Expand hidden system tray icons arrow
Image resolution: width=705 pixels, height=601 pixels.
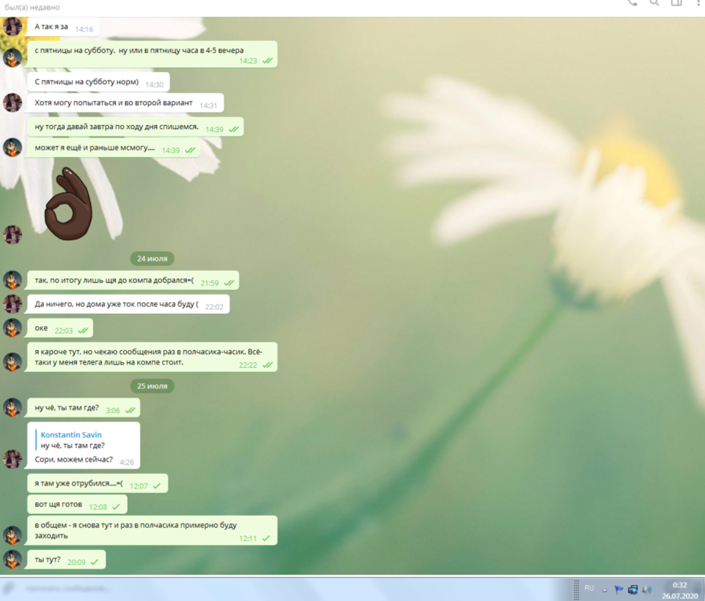605,589
